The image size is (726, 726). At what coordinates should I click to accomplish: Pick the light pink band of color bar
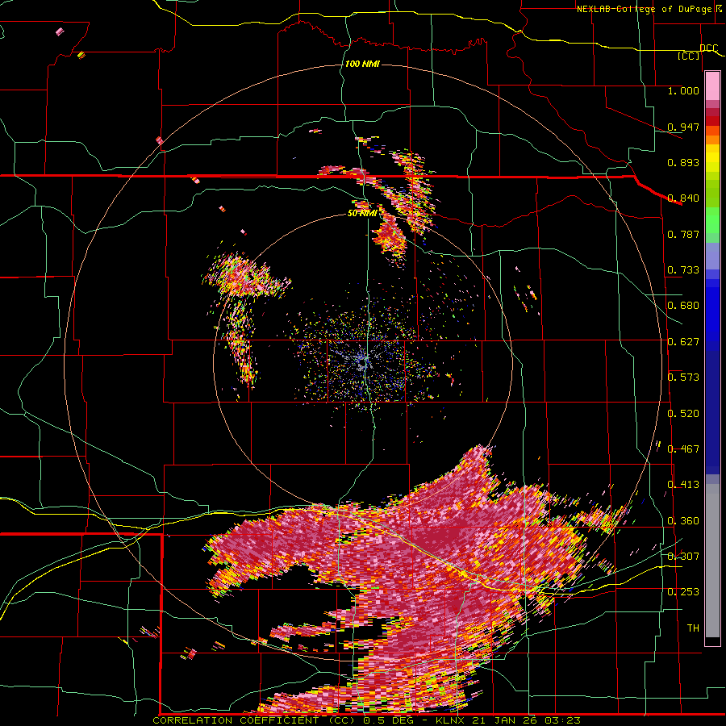point(712,86)
